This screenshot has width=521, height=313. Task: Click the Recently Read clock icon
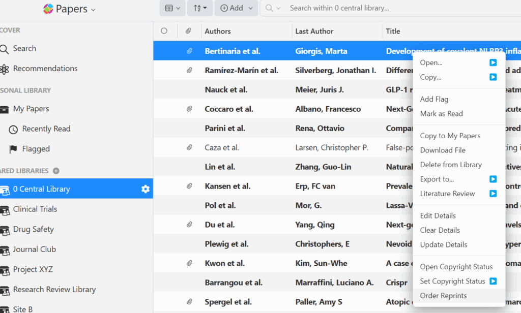(x=13, y=129)
